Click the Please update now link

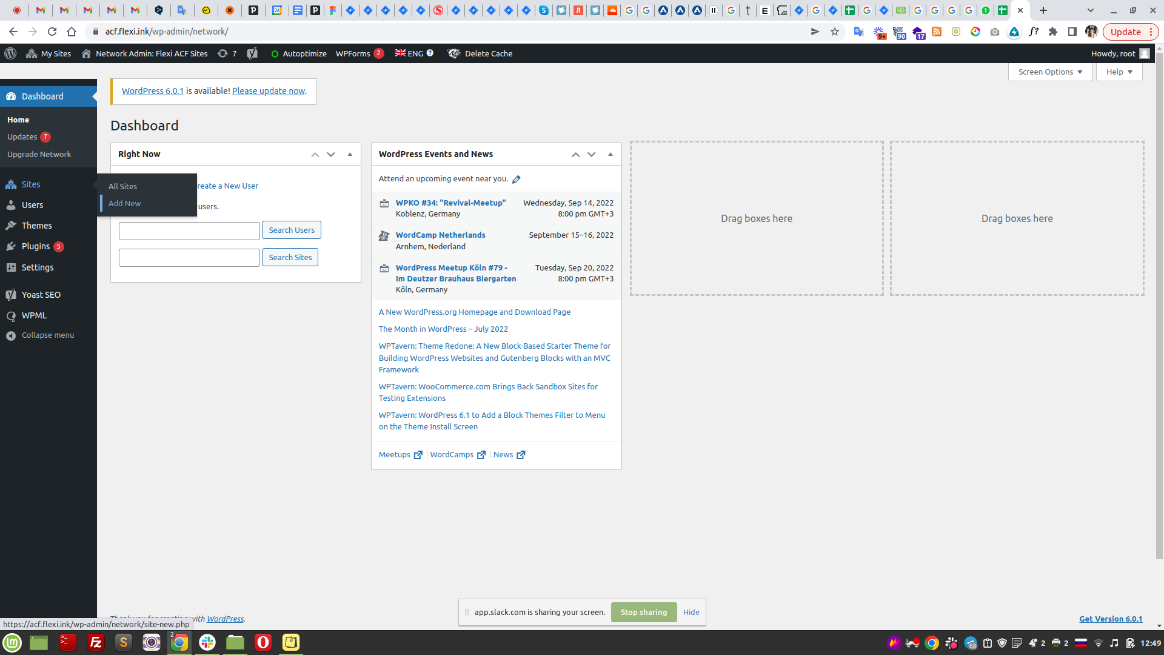(x=269, y=91)
